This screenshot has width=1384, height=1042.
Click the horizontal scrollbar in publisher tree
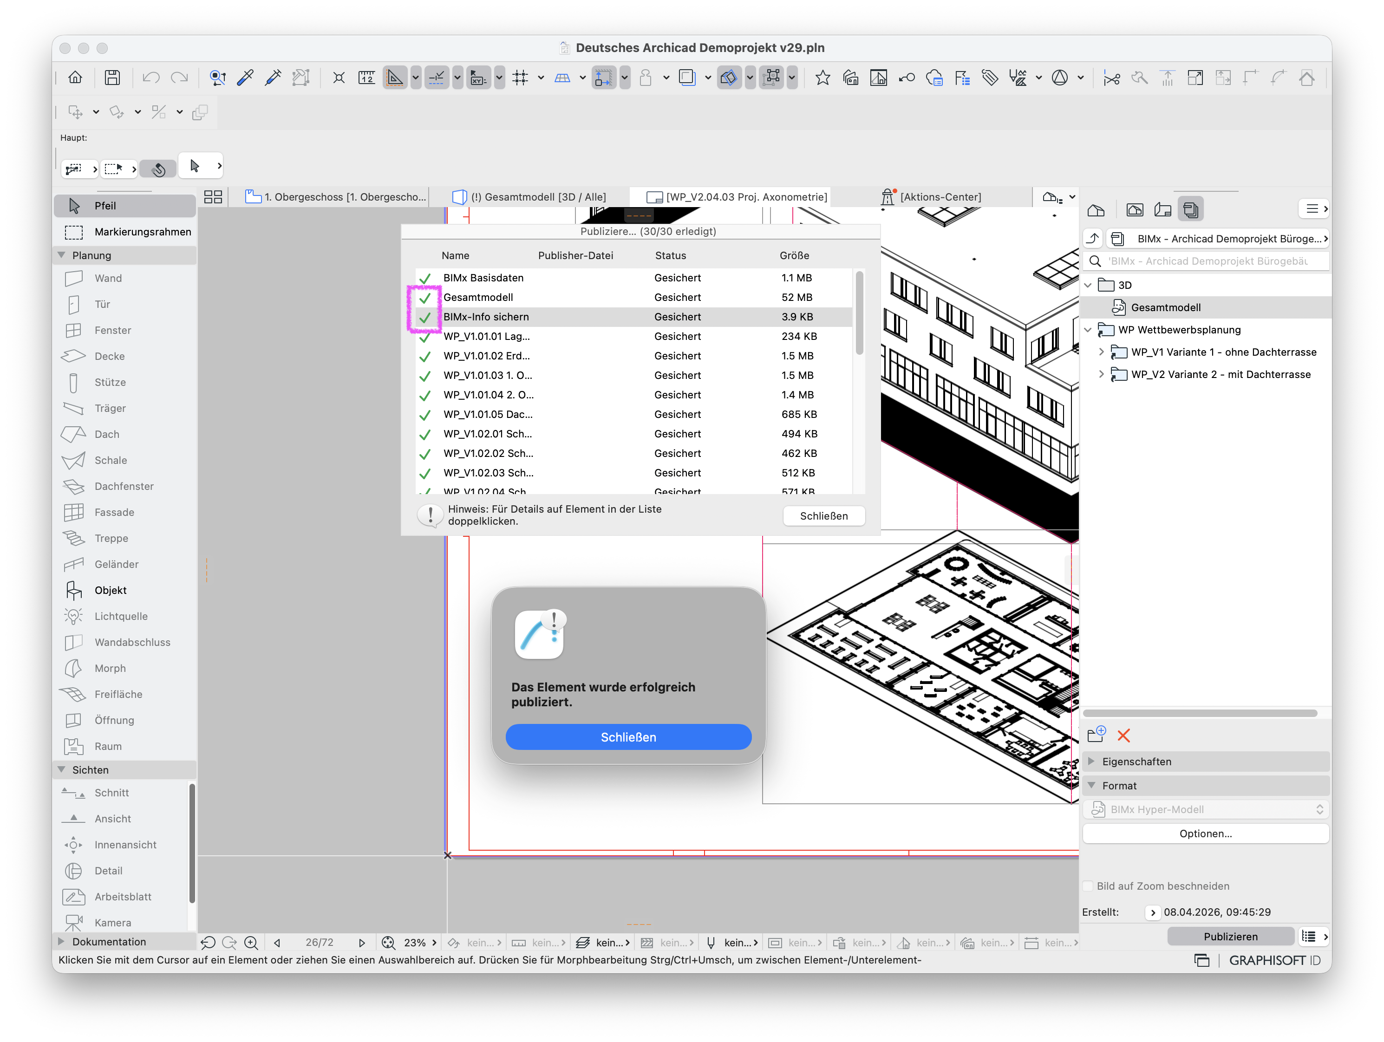coord(1200,713)
